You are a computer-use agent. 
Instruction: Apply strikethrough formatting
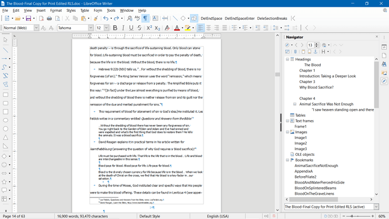click(139, 28)
